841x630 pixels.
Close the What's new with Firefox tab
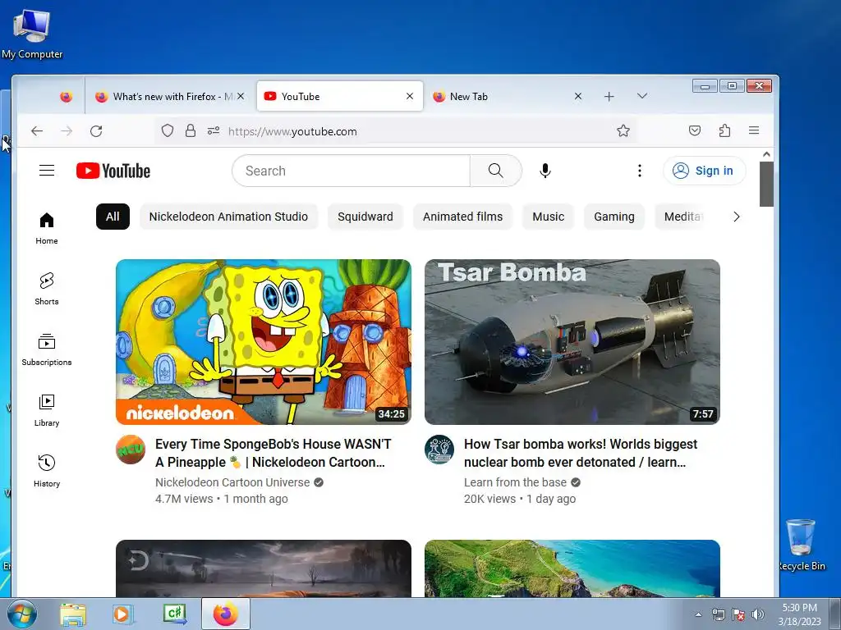click(x=241, y=96)
